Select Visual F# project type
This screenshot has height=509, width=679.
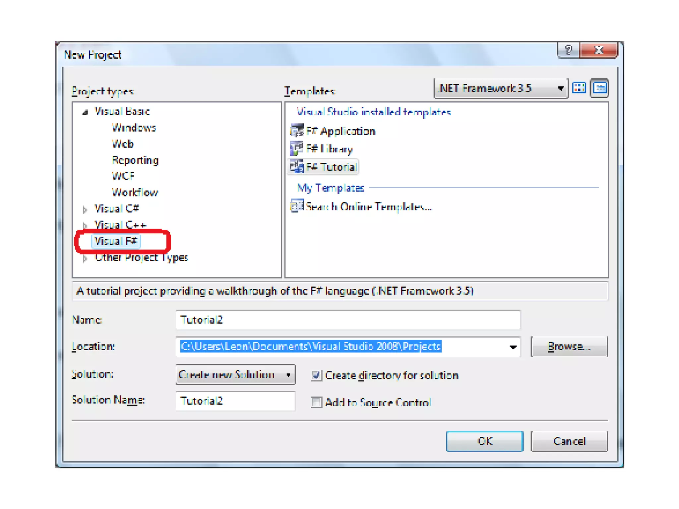coord(116,241)
